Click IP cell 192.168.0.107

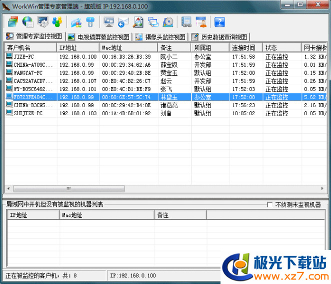click(x=78, y=81)
